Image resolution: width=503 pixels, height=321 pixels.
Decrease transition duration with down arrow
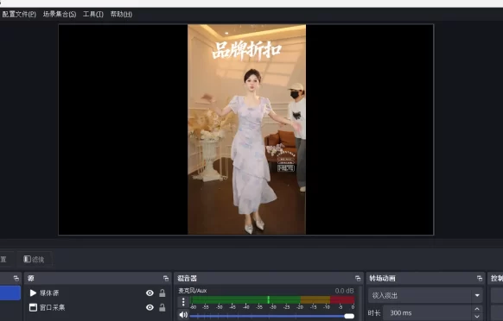coord(477,317)
